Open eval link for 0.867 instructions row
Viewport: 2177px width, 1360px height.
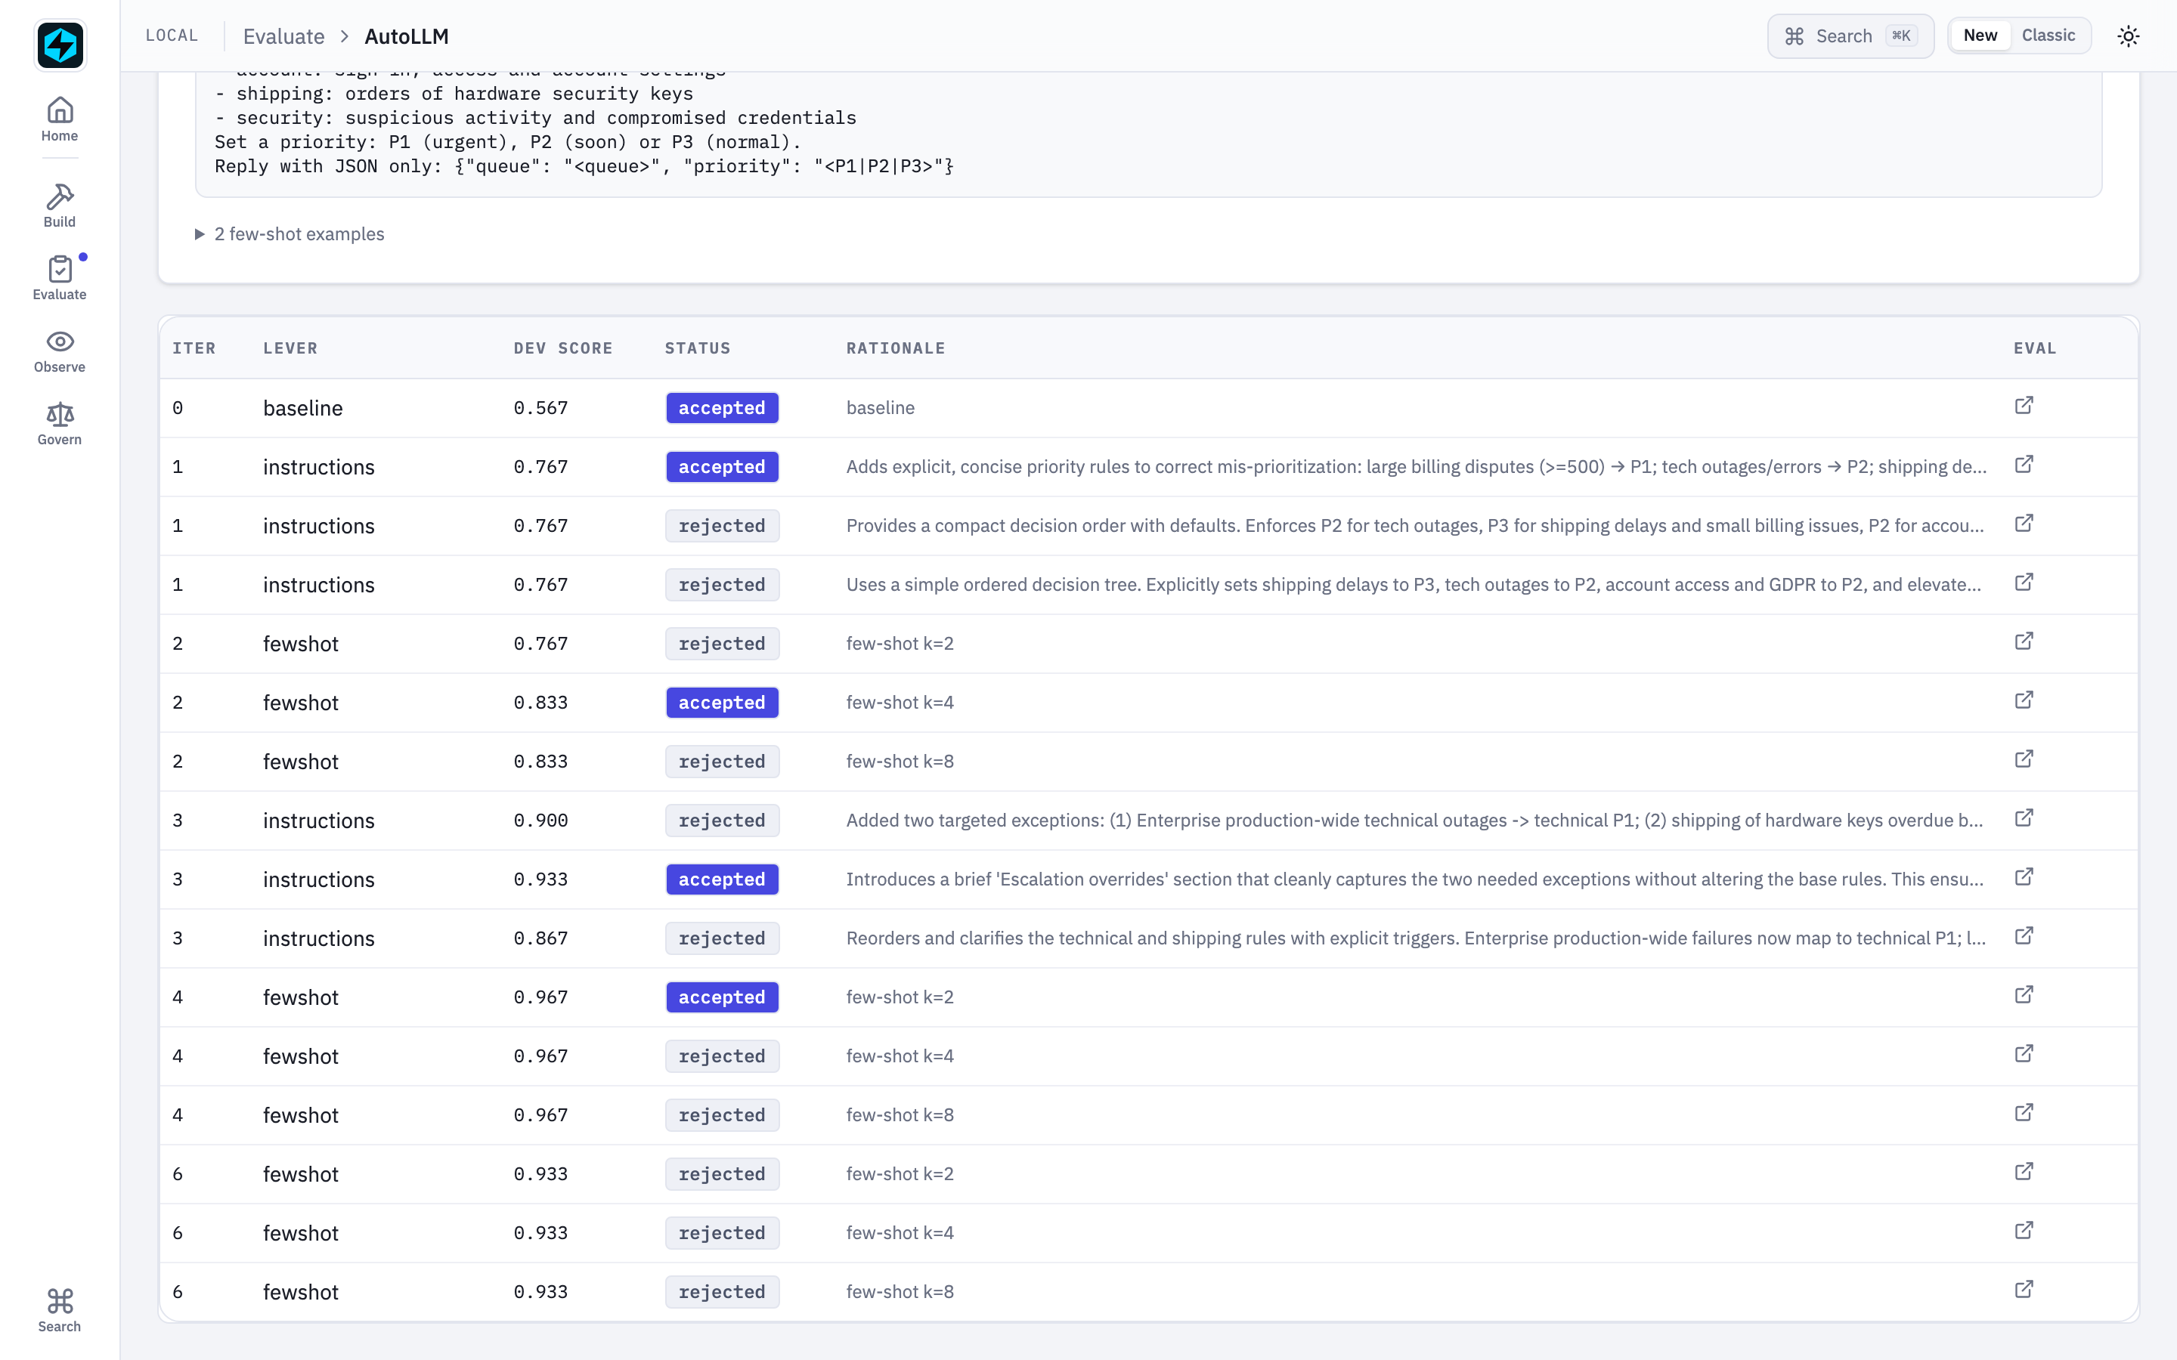tap(2024, 936)
